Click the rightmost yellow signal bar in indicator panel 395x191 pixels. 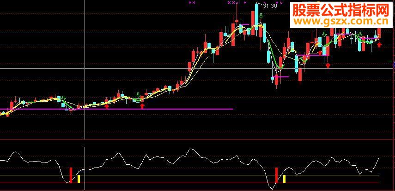pos(285,179)
